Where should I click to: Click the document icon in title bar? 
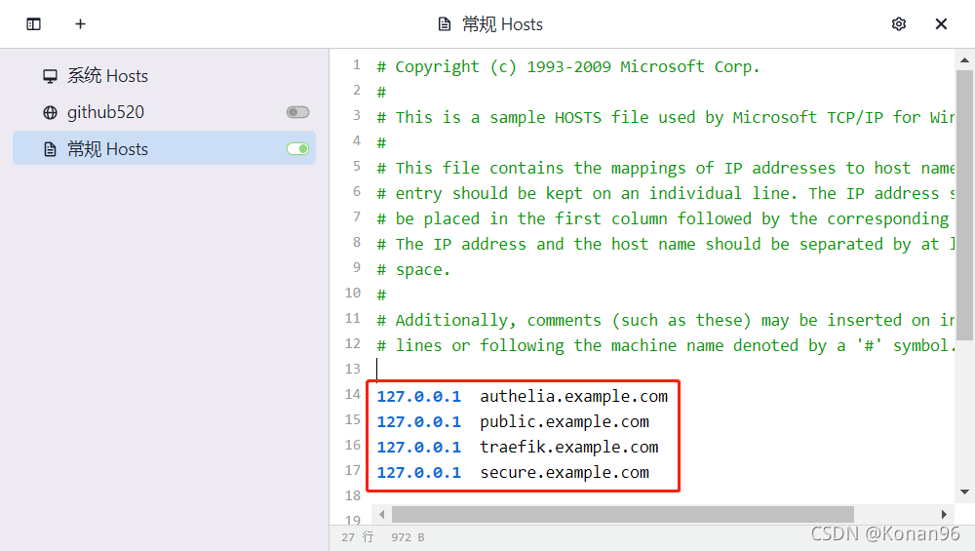[x=445, y=24]
